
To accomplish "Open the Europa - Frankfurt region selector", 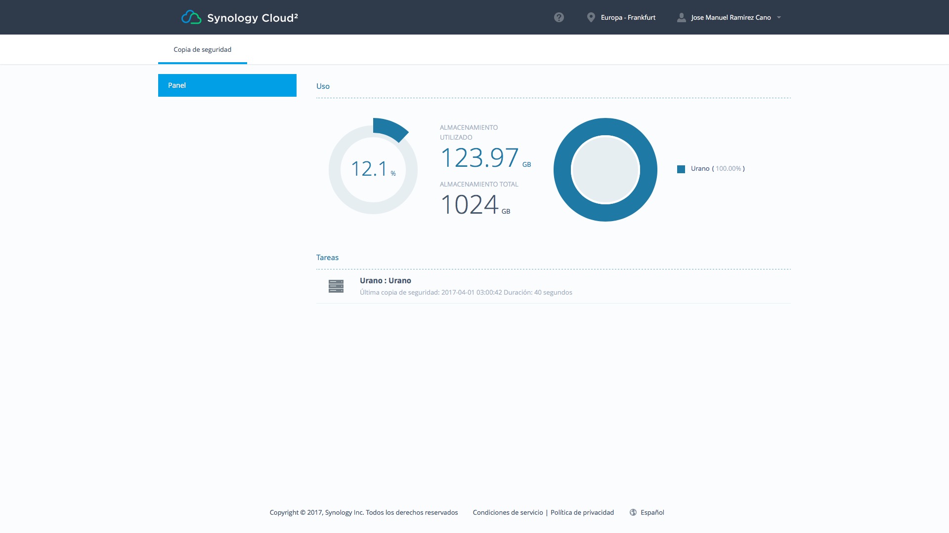I will pyautogui.click(x=621, y=17).
